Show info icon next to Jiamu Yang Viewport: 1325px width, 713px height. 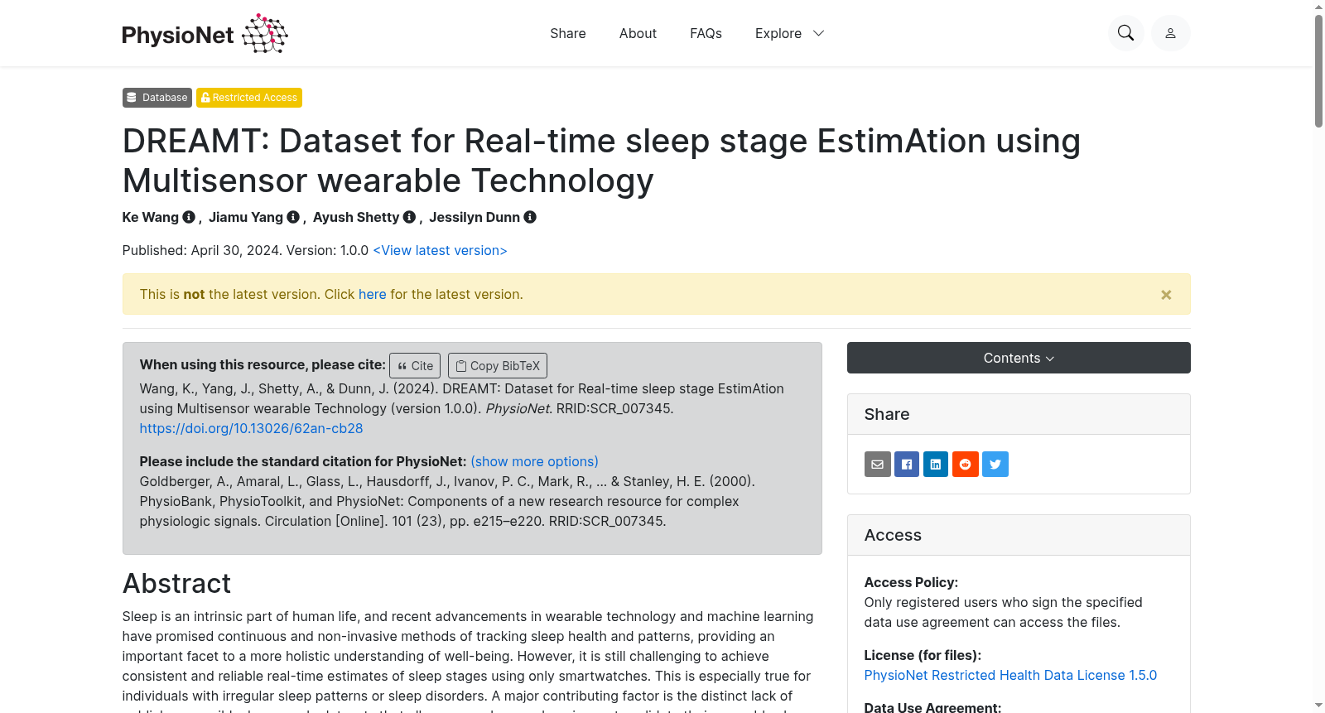[293, 217]
